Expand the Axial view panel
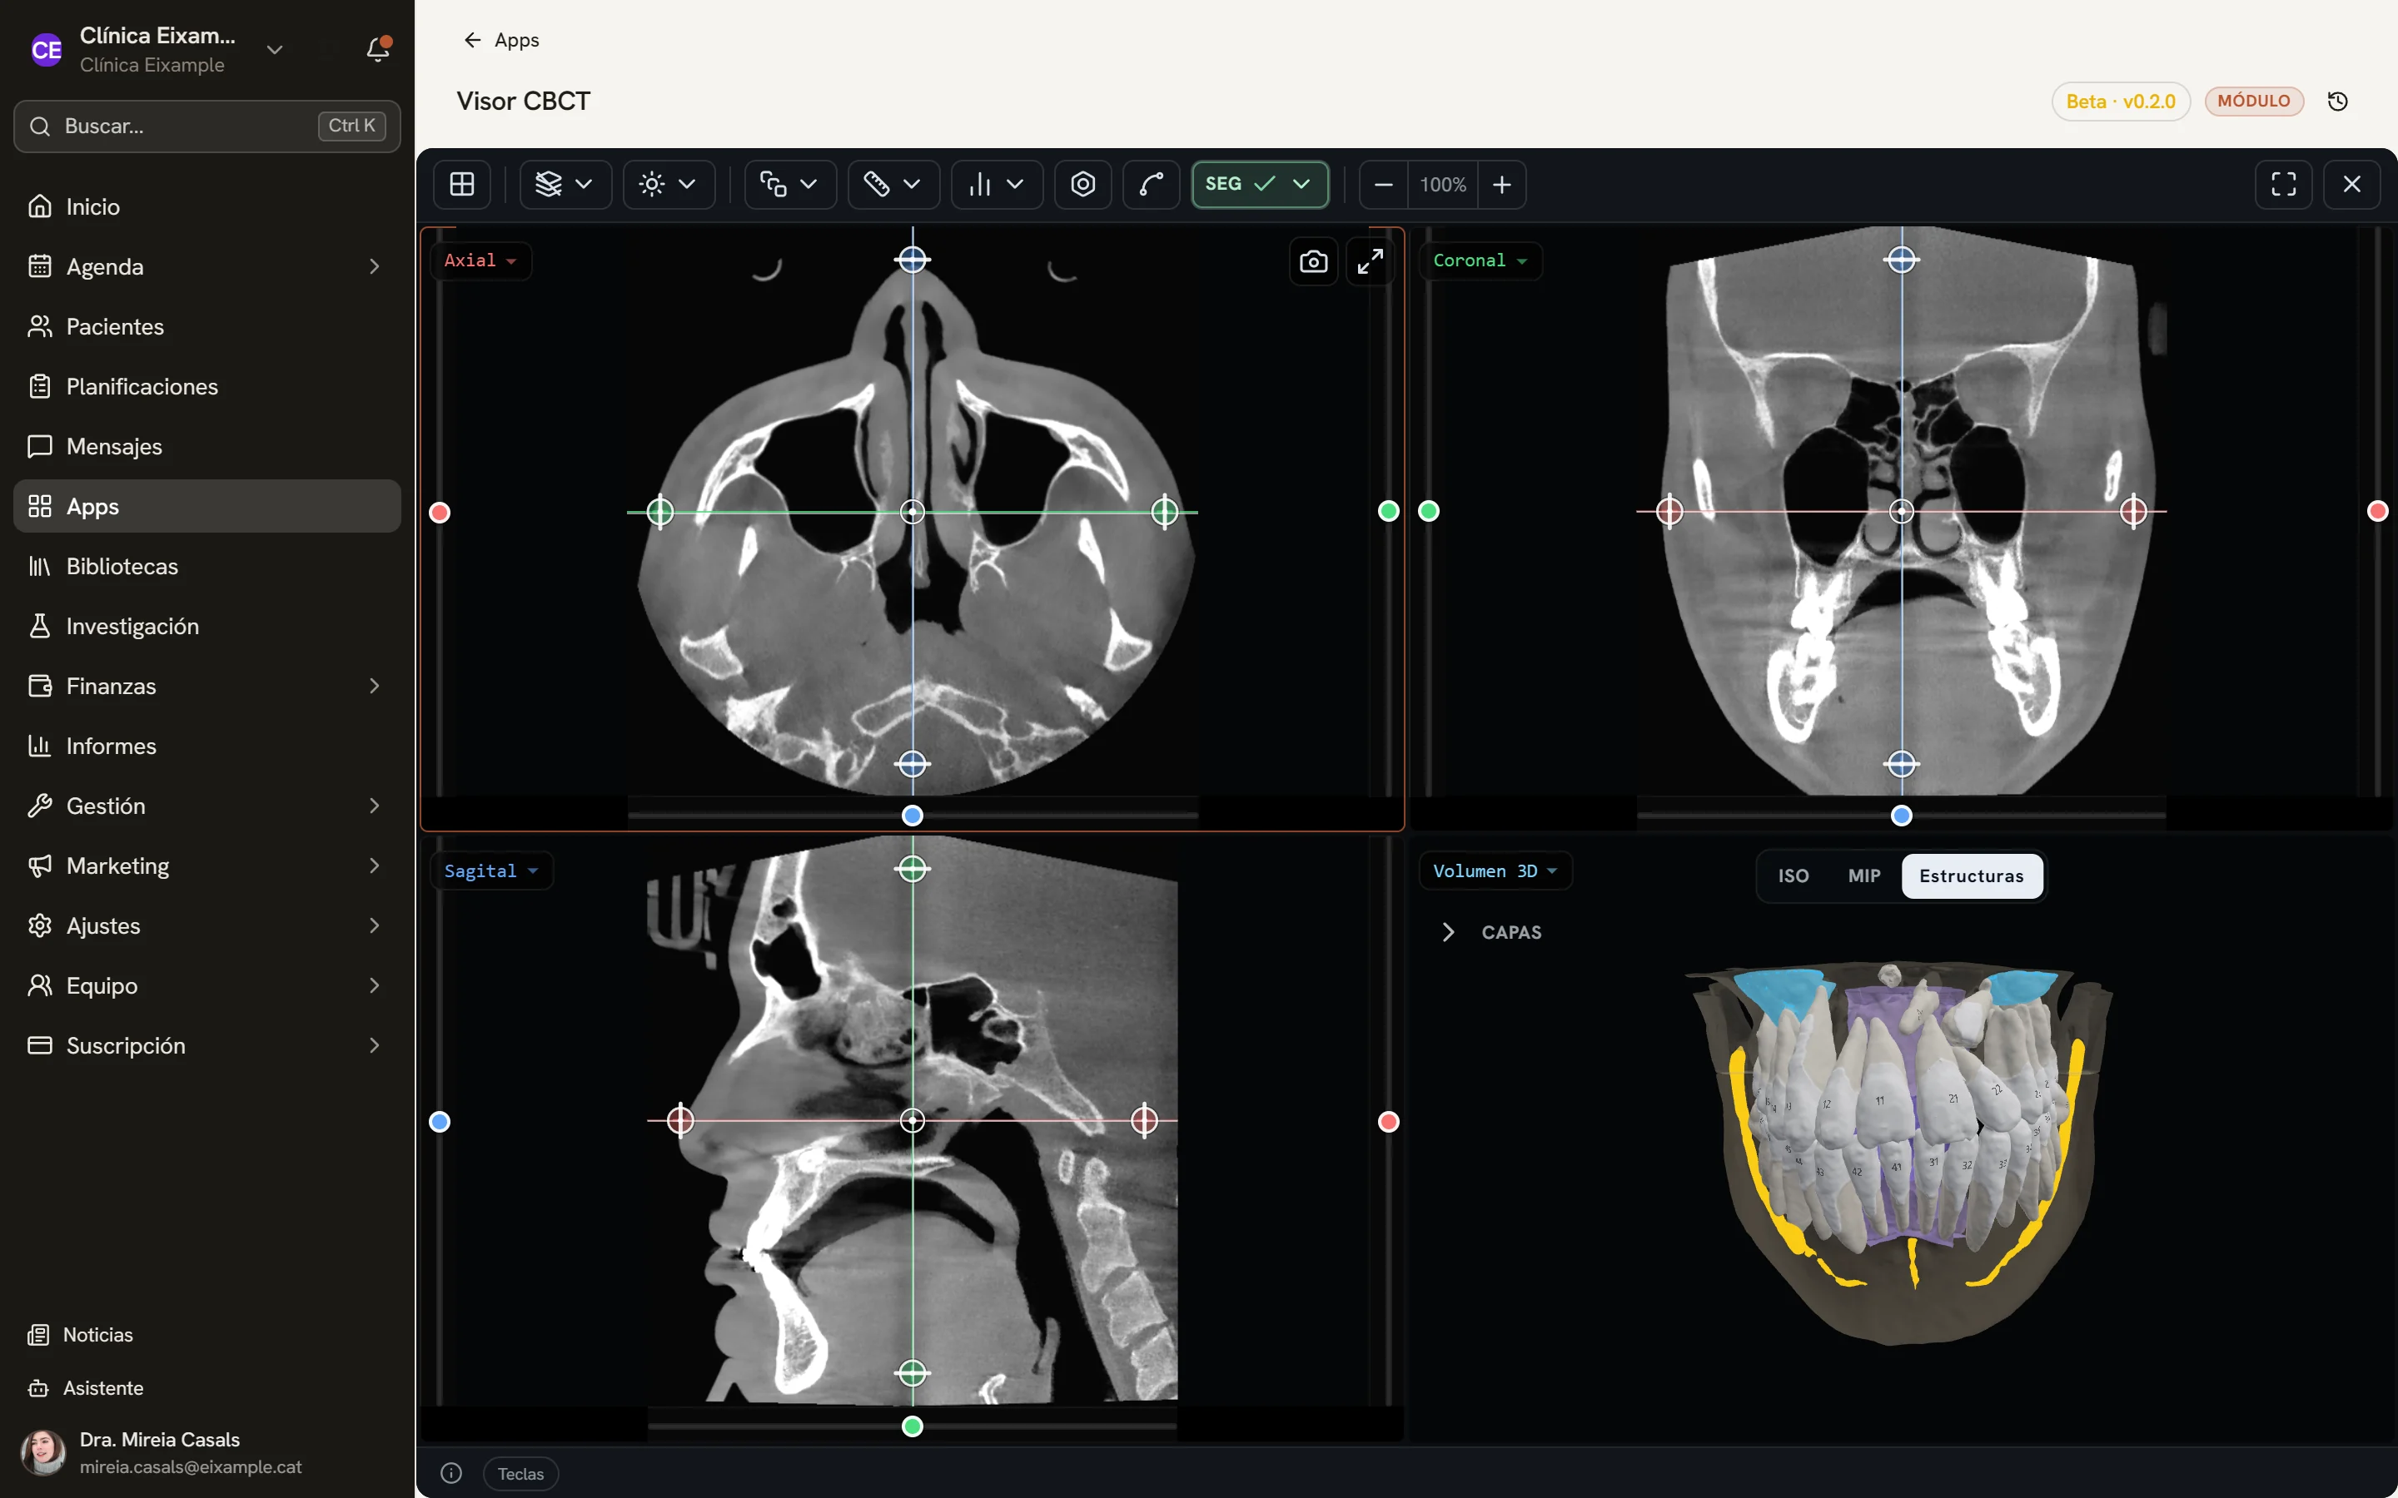This screenshot has width=2398, height=1498. pyautogui.click(x=1371, y=261)
